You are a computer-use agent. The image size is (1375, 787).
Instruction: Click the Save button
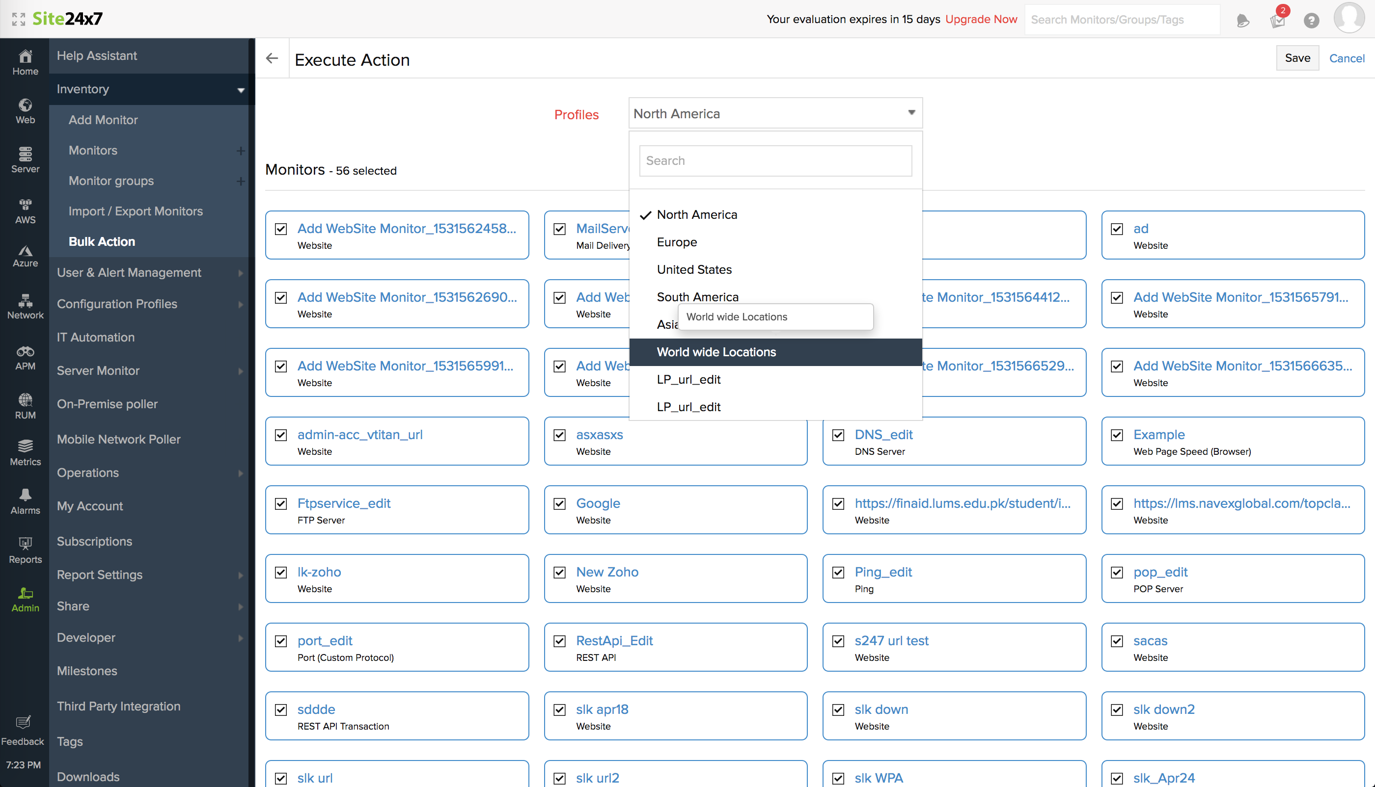click(1297, 58)
